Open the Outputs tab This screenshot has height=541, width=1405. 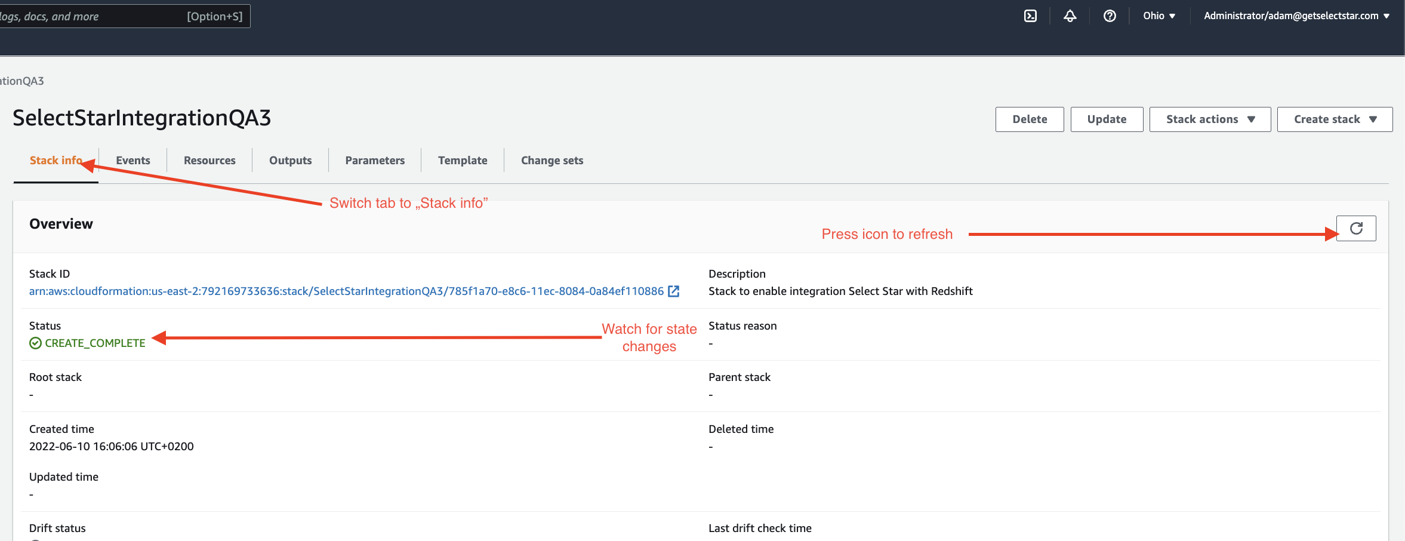(290, 160)
